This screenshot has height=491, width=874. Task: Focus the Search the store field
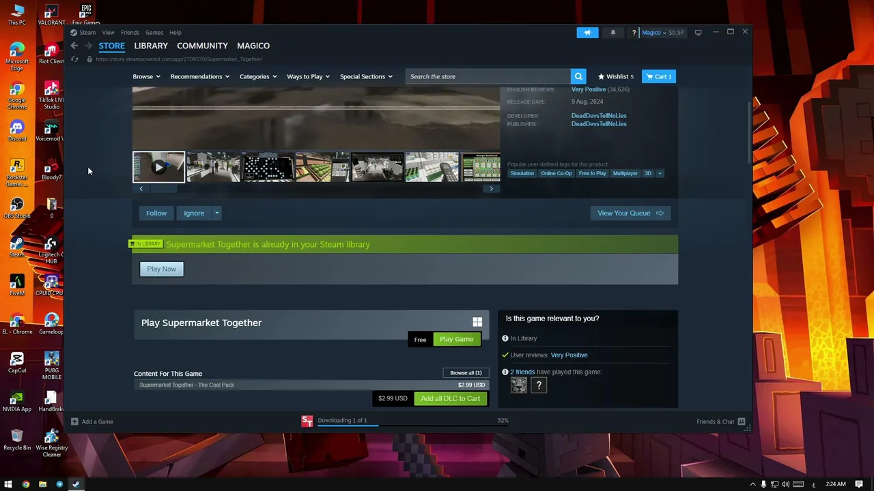coord(488,76)
